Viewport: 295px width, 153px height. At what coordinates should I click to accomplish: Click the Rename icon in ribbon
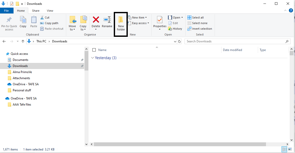(107, 20)
